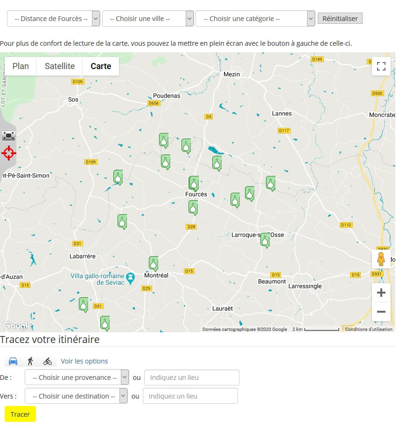Click the green marker above Montréal label
The height and width of the screenshot is (427, 399).
pos(154,264)
